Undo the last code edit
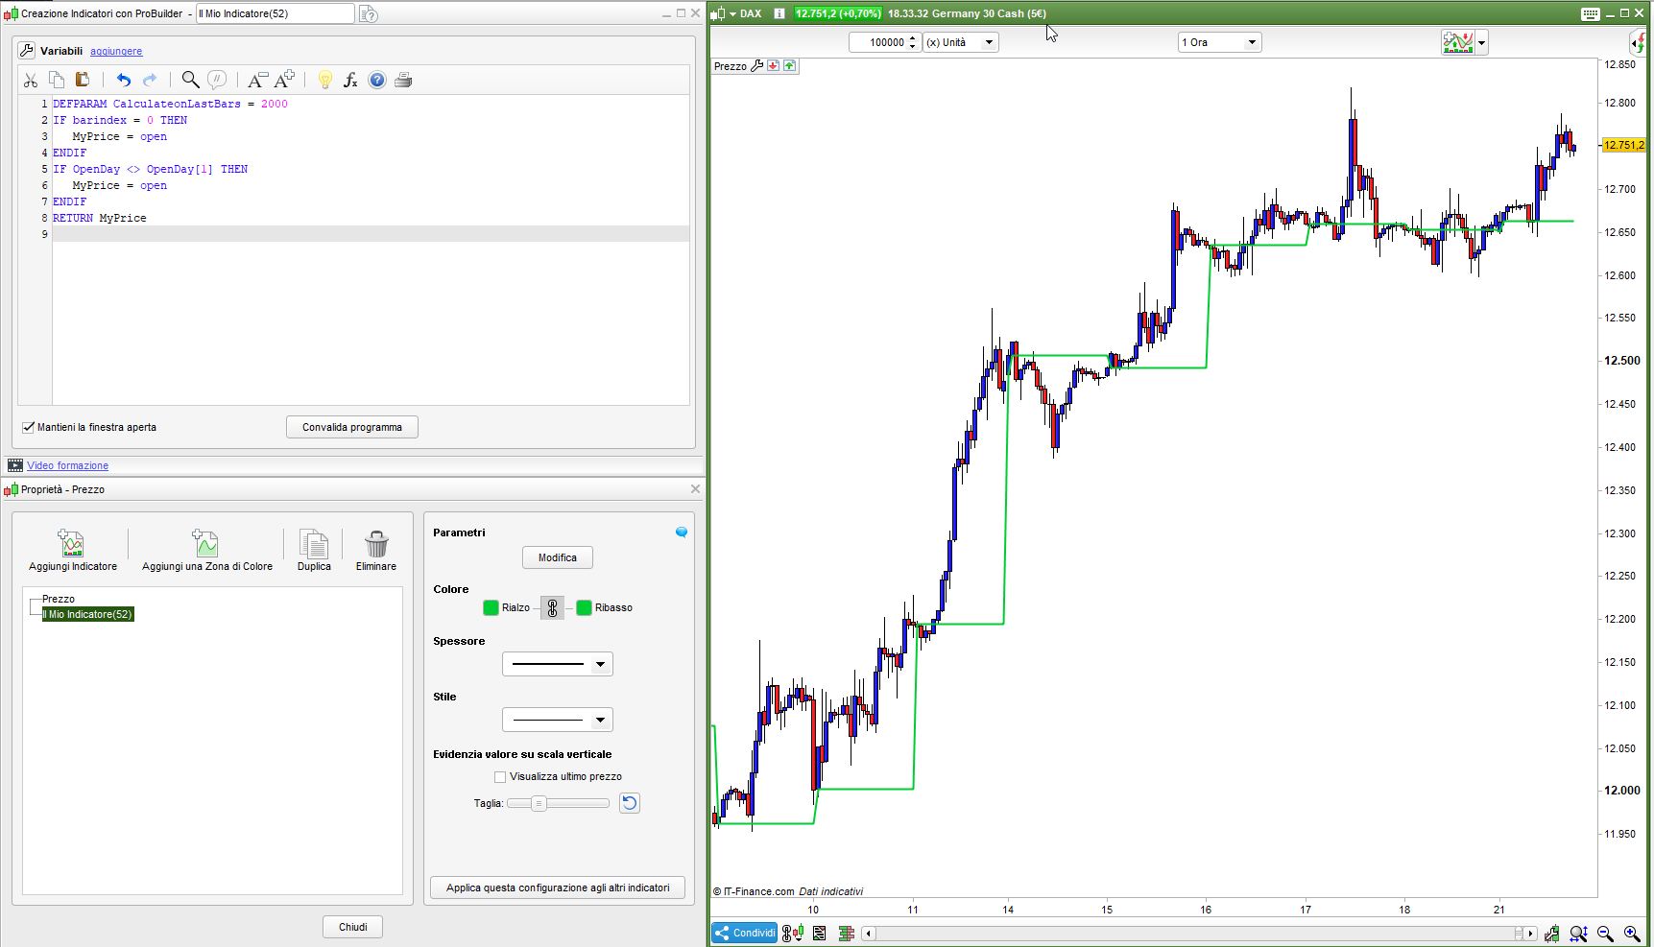The width and height of the screenshot is (1654, 947). [x=124, y=81]
